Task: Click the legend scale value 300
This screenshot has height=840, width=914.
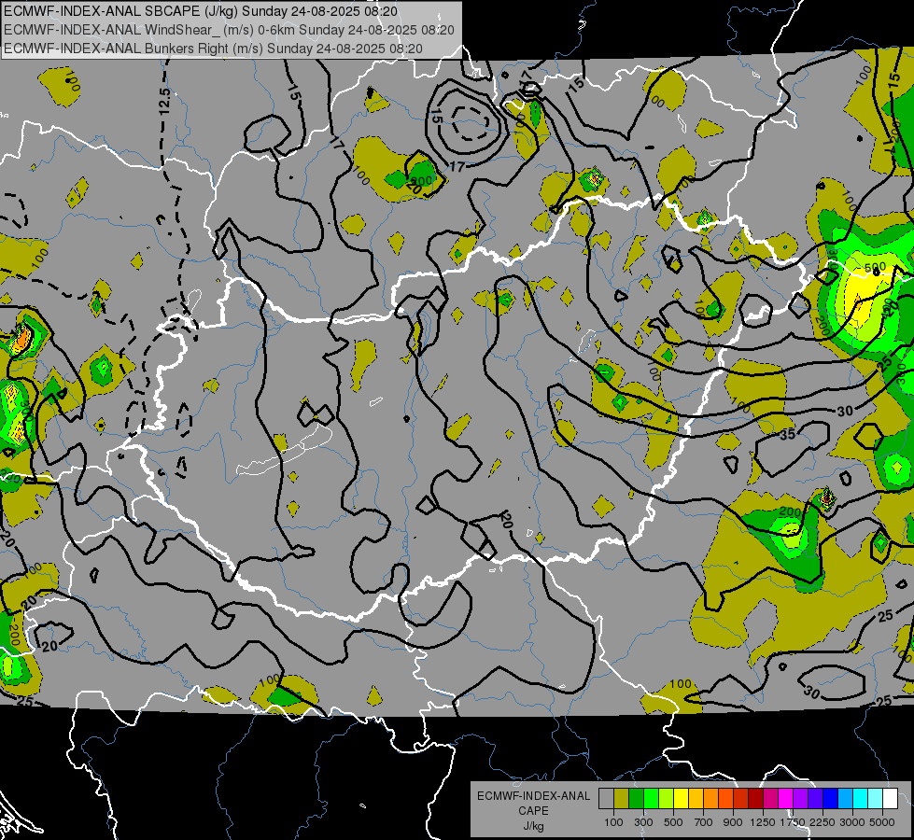Action: pyautogui.click(x=643, y=822)
